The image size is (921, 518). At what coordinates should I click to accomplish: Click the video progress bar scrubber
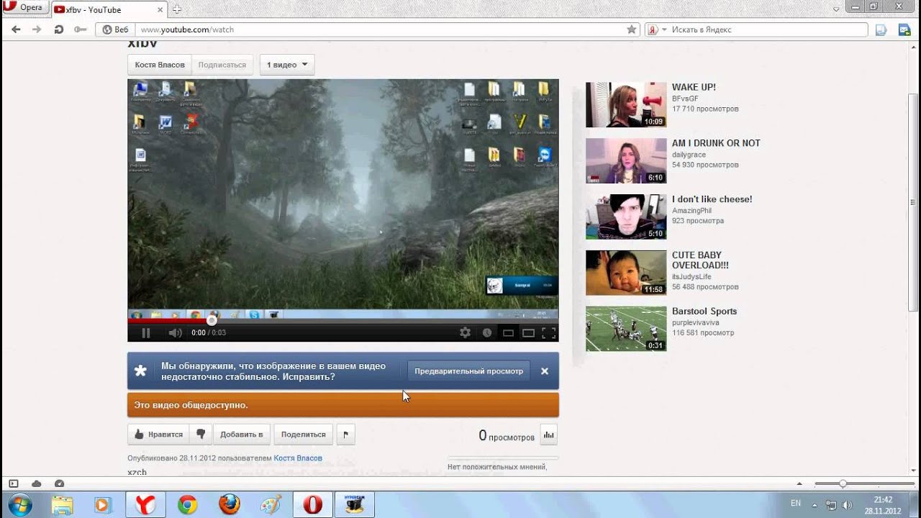[x=212, y=320]
